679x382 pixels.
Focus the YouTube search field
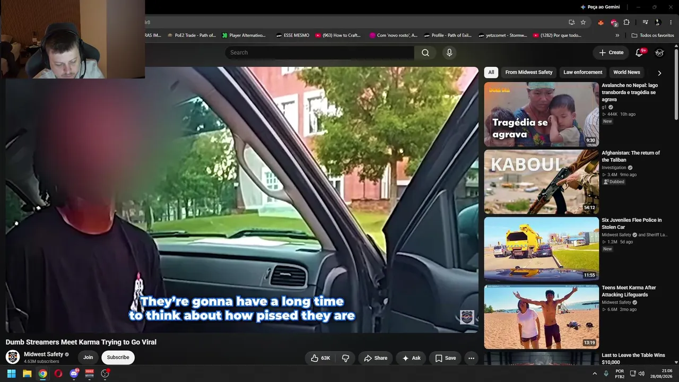[319, 53]
